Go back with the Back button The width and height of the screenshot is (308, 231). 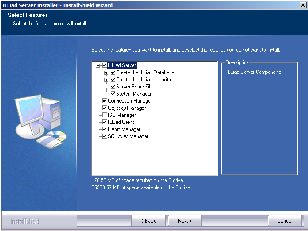coord(148,221)
